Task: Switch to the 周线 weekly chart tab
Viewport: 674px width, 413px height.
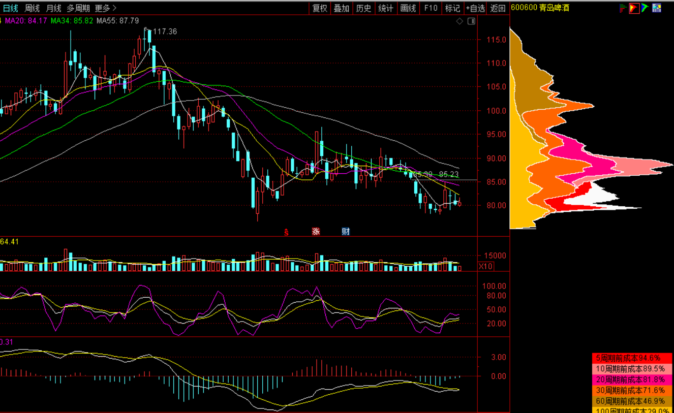Action: tap(32, 8)
